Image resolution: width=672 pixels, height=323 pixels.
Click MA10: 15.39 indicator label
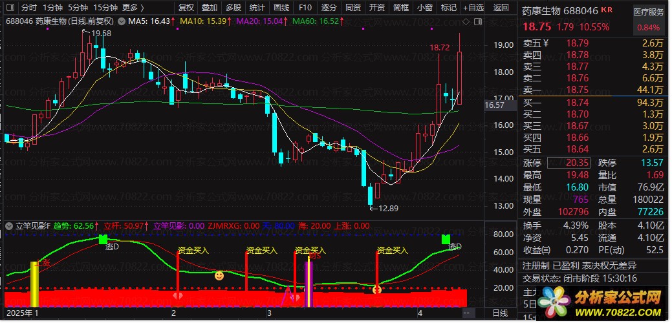(204, 21)
